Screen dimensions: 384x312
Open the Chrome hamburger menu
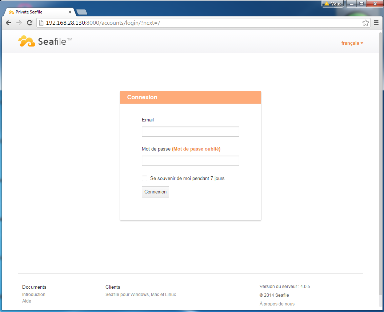pos(376,23)
